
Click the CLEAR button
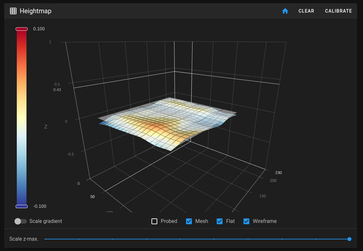pos(306,11)
